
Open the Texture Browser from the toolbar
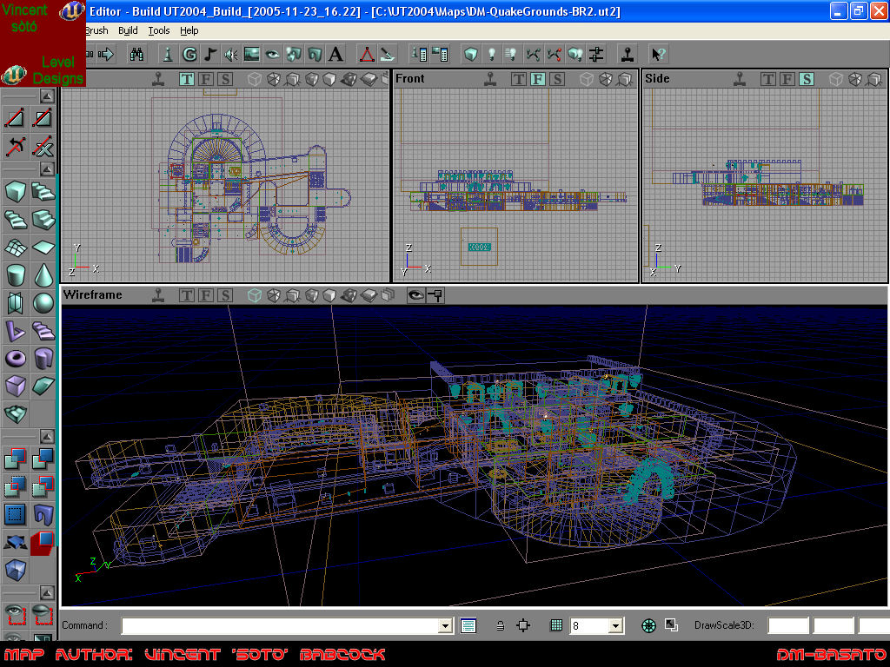(253, 54)
